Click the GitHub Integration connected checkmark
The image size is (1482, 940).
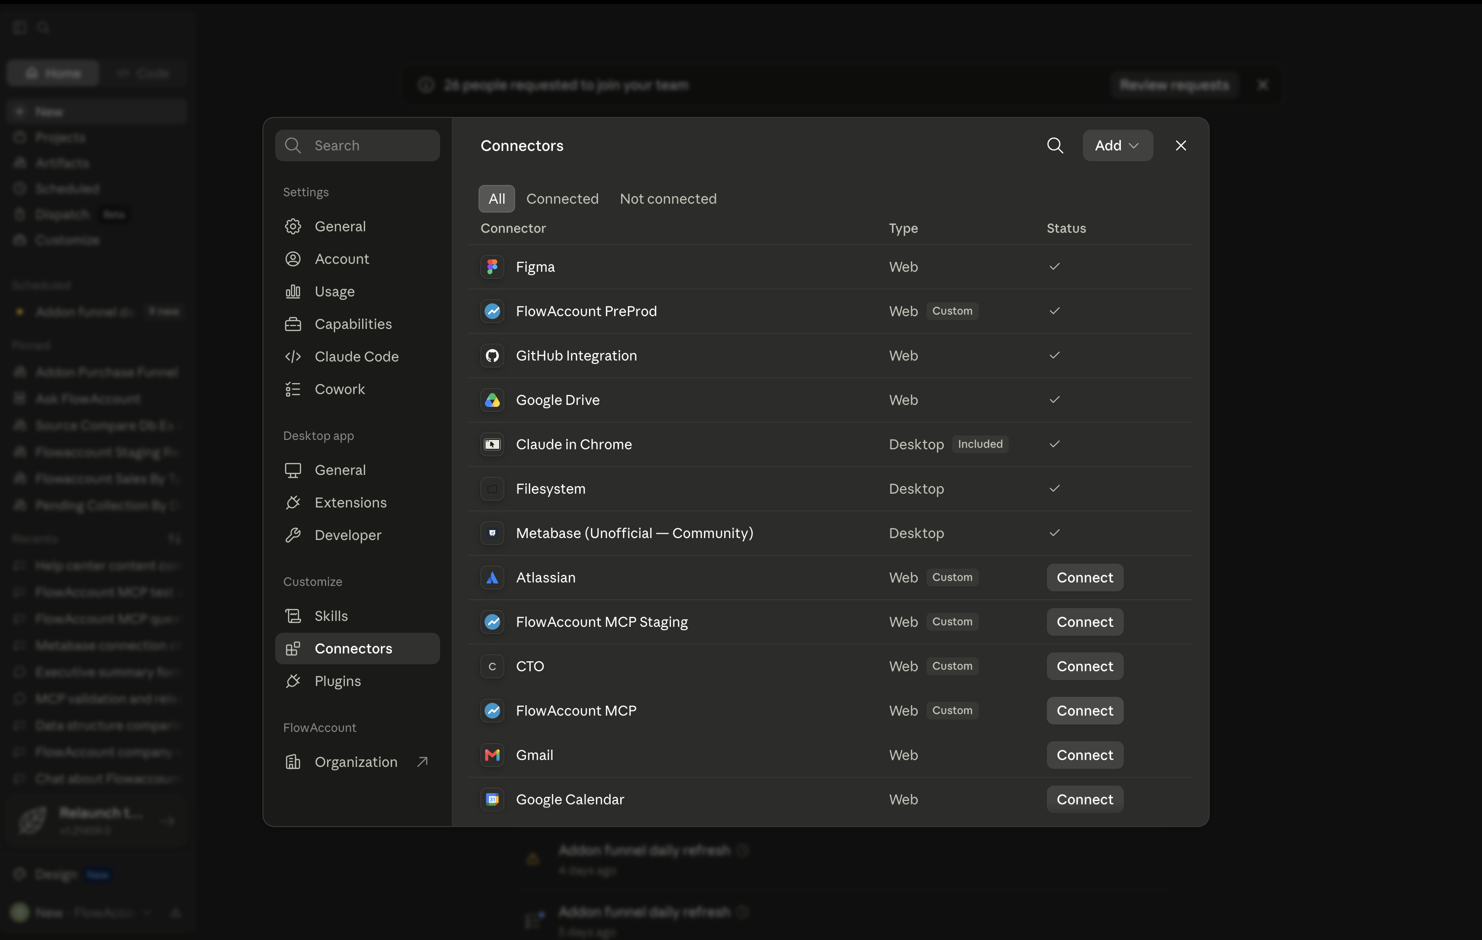click(x=1054, y=355)
